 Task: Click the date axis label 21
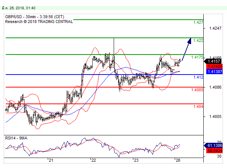tap(51, 160)
